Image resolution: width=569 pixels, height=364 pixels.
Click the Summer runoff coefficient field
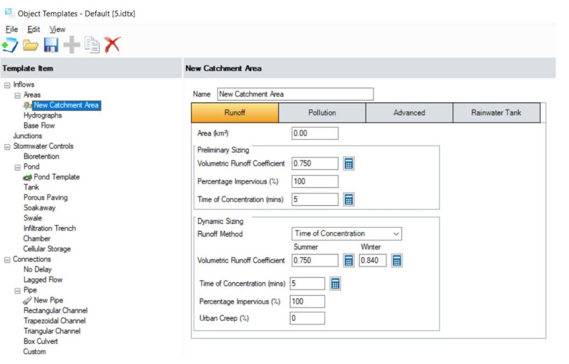[x=315, y=261]
